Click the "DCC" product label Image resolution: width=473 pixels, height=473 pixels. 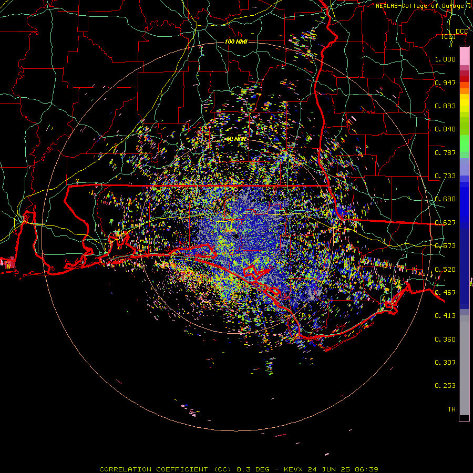(x=461, y=32)
